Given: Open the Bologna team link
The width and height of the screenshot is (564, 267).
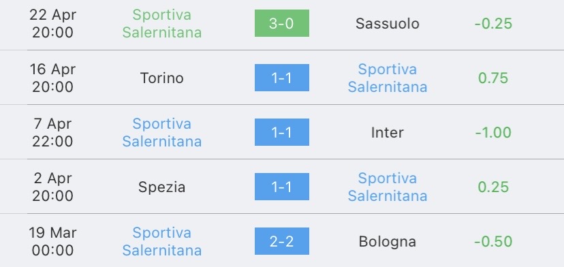Looking at the screenshot, I should tap(388, 241).
